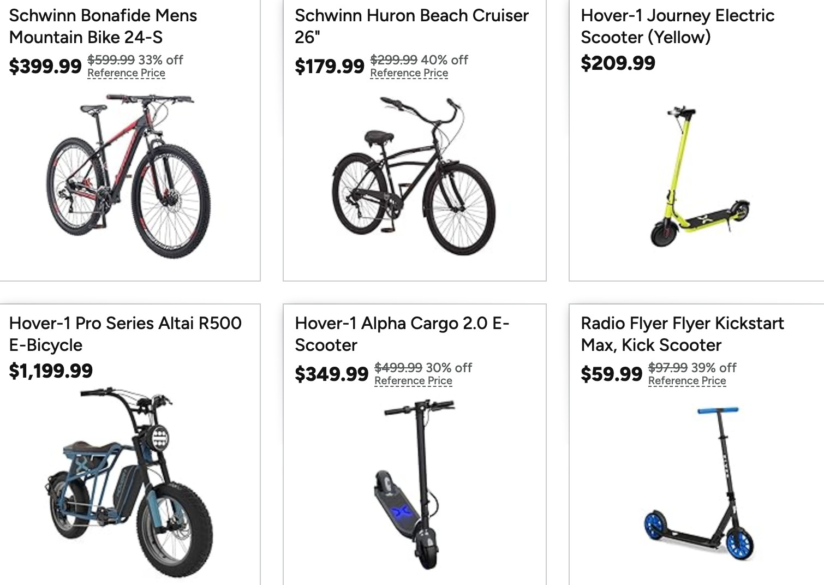Open Hover-1 Alpha Cargo 2.0 E-Scooter title
The image size is (824, 585).
click(402, 334)
